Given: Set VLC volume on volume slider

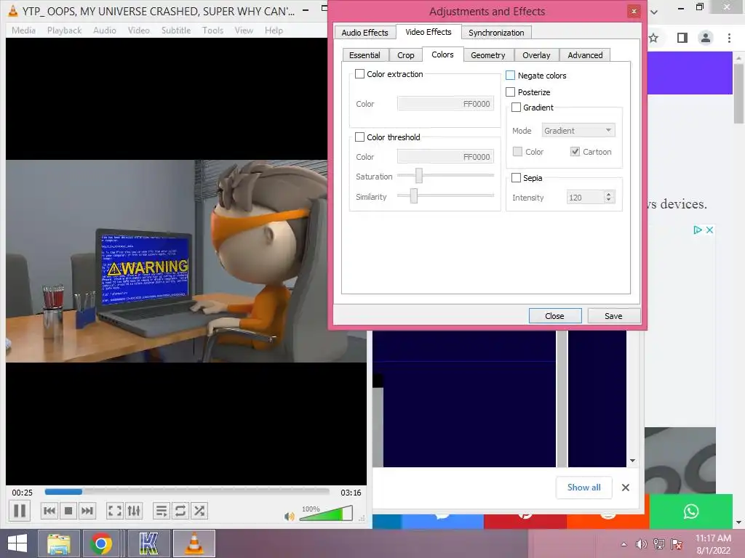Looking at the screenshot, I should coord(326,514).
